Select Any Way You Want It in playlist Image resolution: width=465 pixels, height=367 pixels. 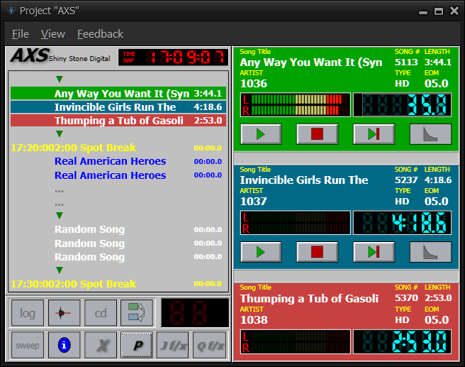point(118,93)
